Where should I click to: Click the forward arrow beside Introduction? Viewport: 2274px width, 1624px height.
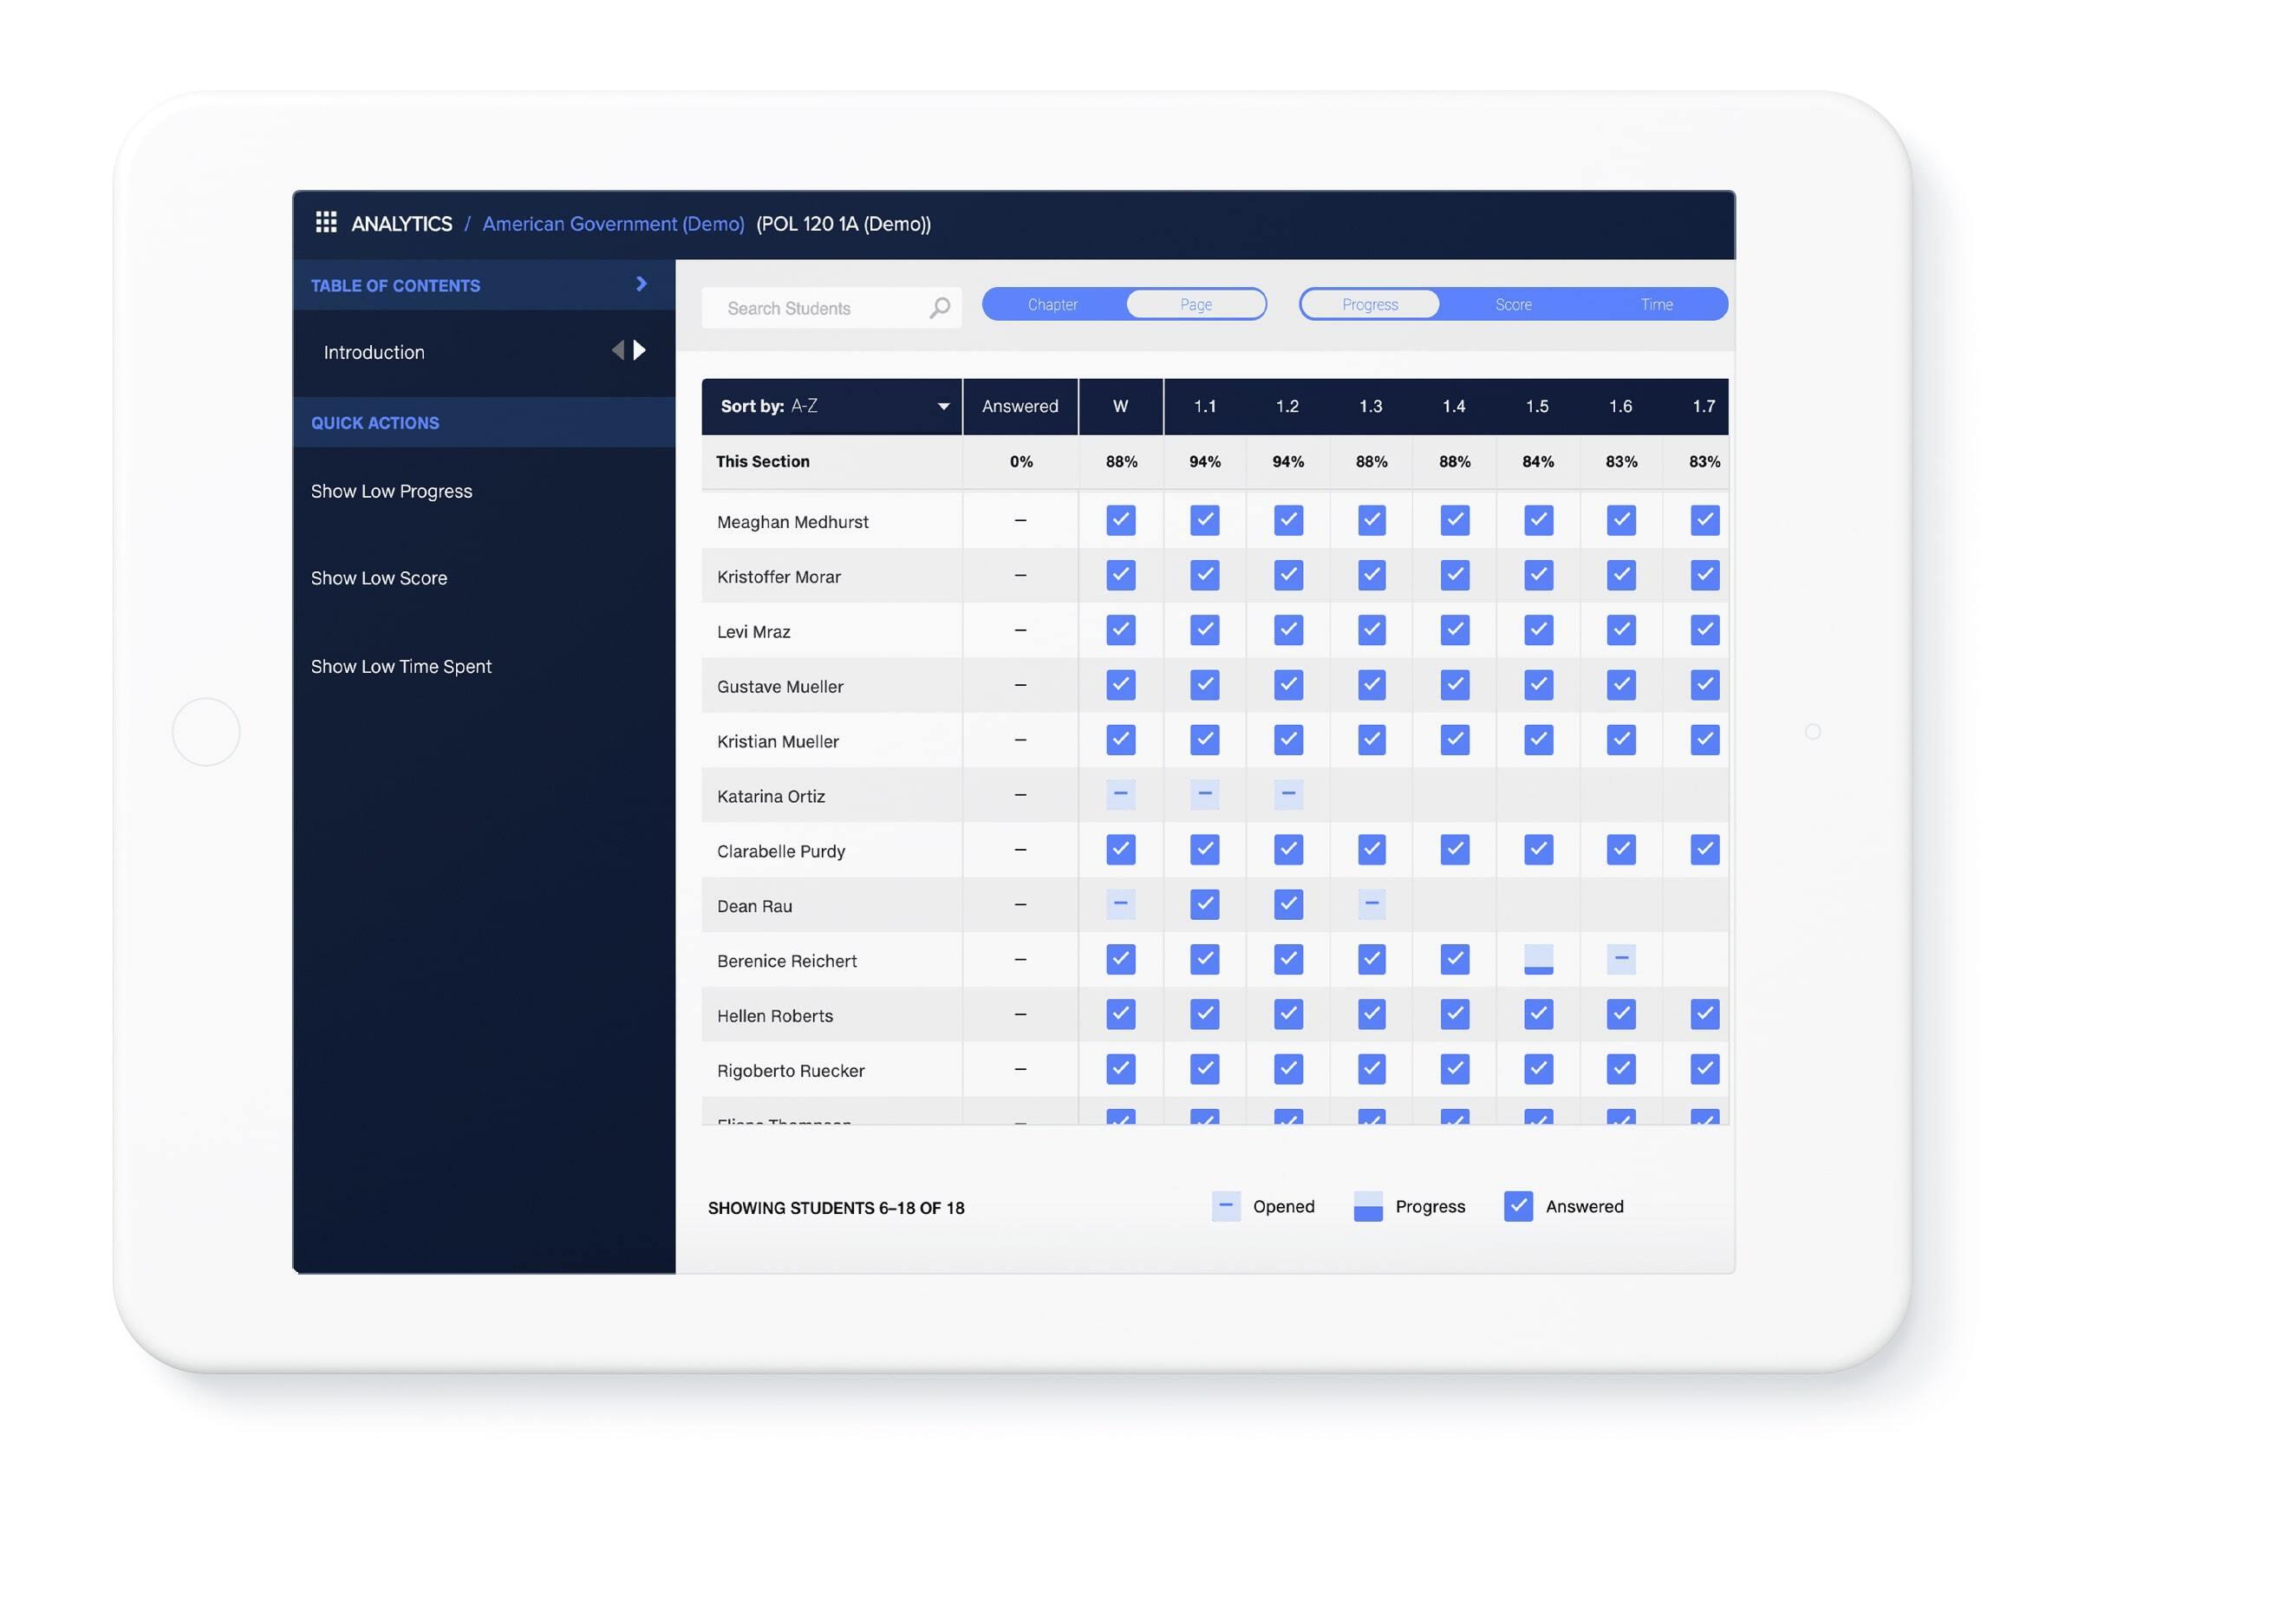[639, 350]
